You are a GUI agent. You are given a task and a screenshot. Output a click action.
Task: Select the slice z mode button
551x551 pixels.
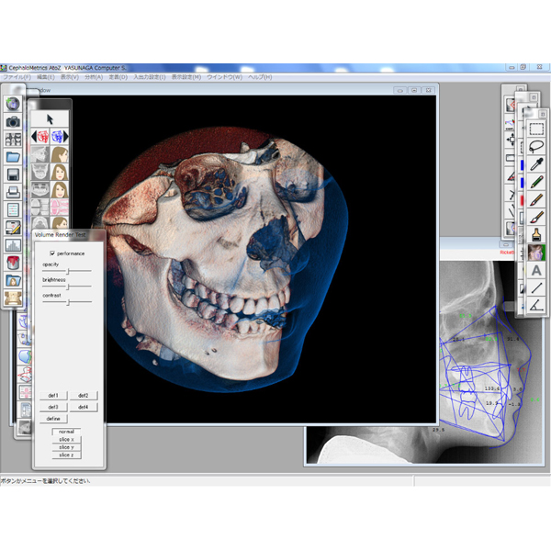(66, 455)
